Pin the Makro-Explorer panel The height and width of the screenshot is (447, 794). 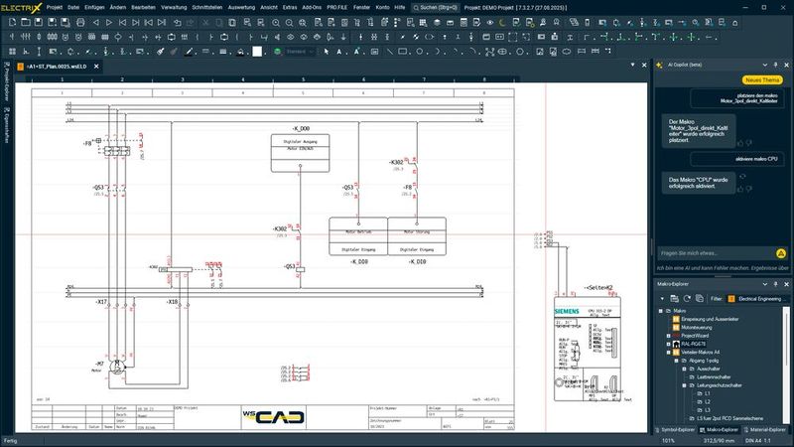pyautogui.click(x=775, y=284)
